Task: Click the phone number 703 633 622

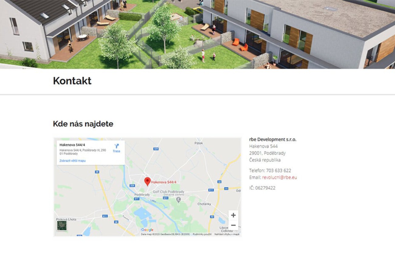Action: tap(279, 170)
